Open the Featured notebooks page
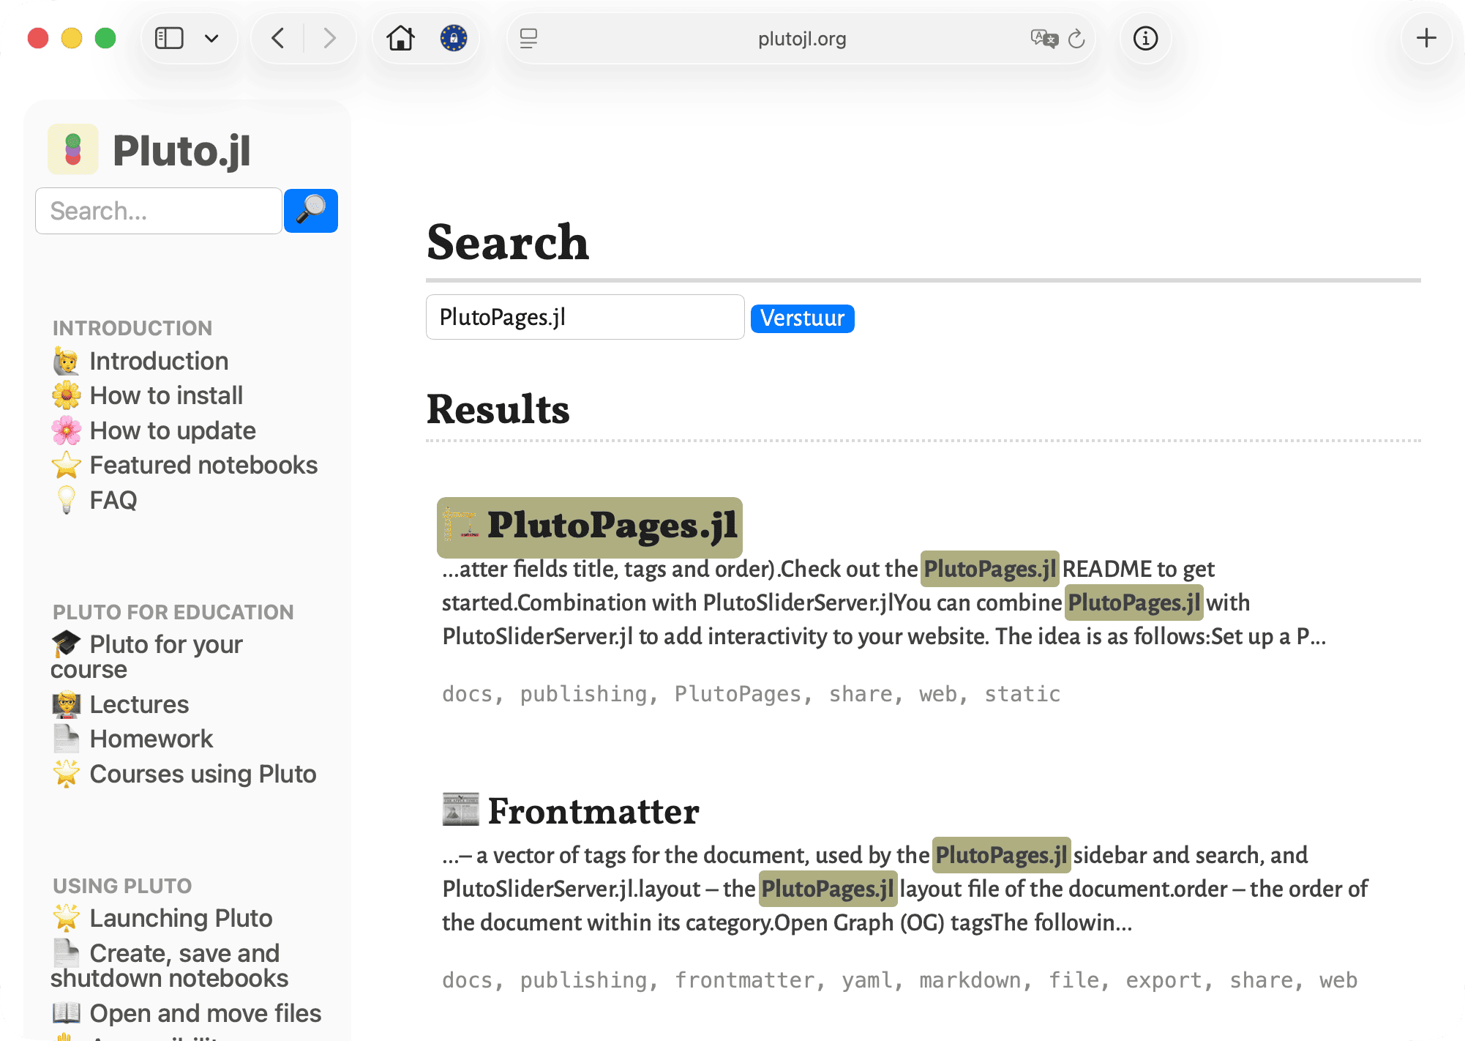The width and height of the screenshot is (1465, 1041). pos(203,465)
